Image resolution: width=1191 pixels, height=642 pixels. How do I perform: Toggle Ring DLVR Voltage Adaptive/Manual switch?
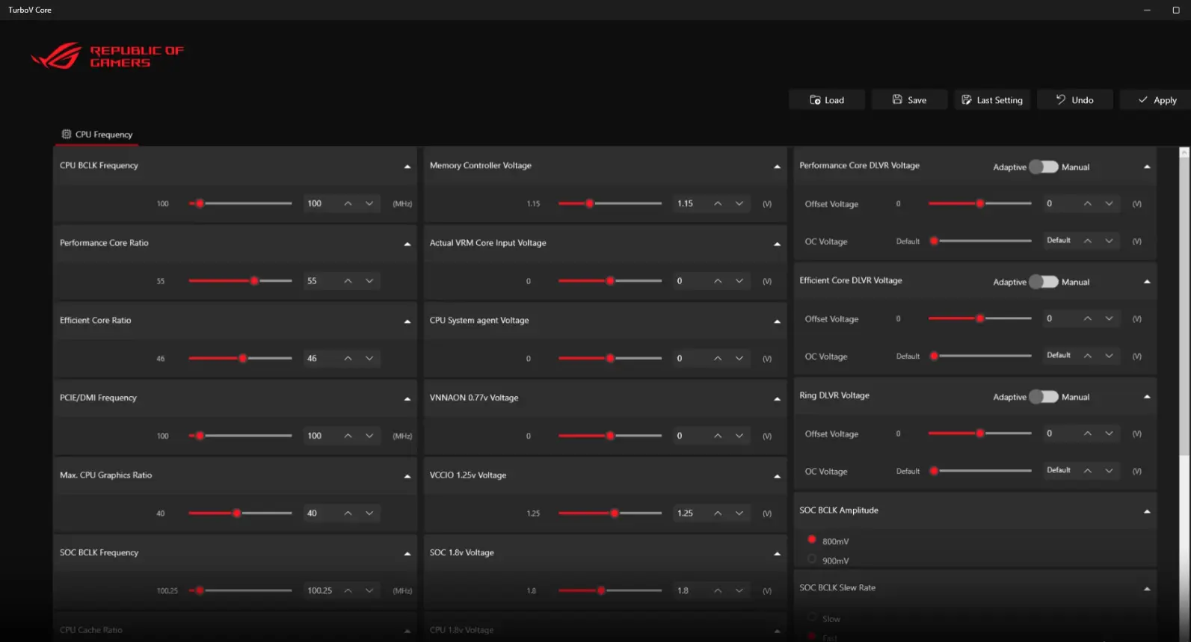point(1043,397)
